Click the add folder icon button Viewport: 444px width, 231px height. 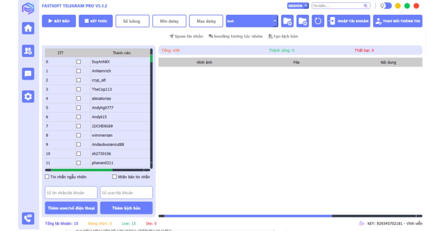coord(287,21)
